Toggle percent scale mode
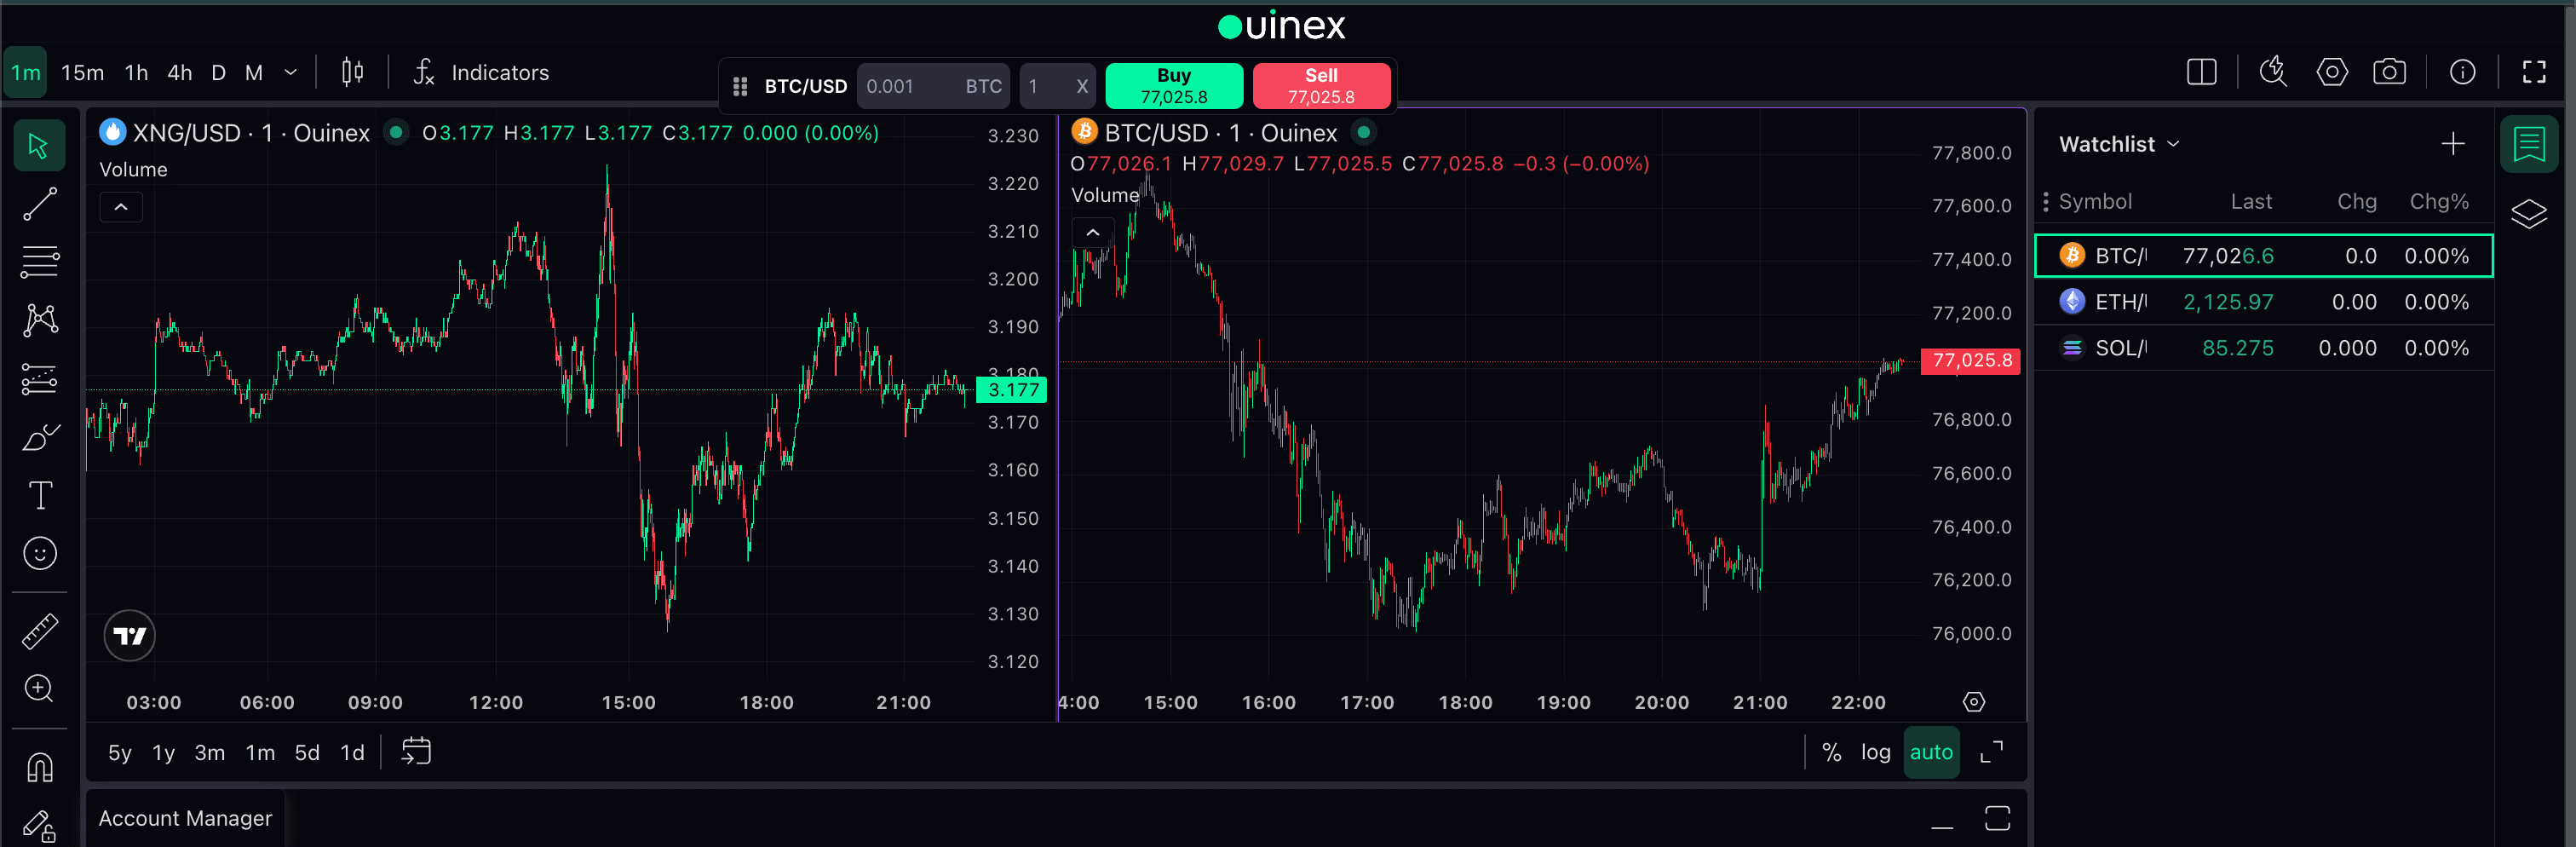2576x847 pixels. [1832, 752]
